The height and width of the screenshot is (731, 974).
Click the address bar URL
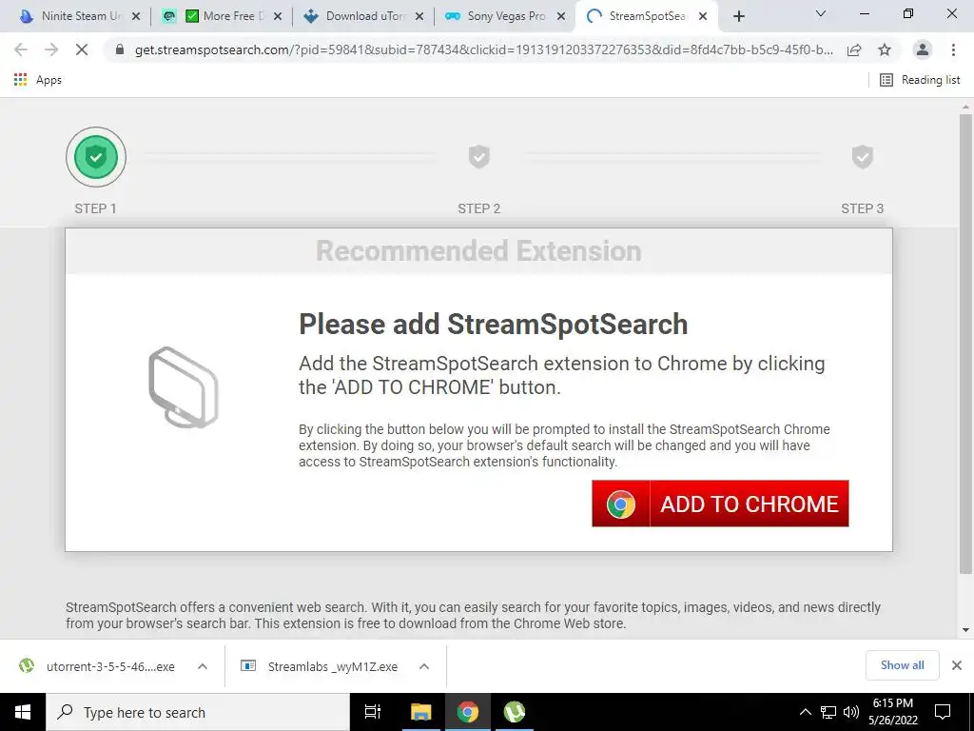tap(483, 50)
